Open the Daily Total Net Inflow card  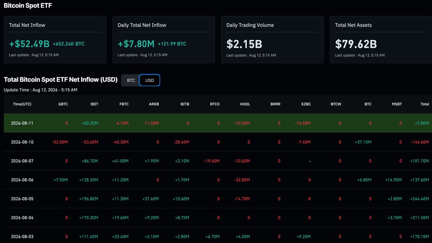click(164, 40)
